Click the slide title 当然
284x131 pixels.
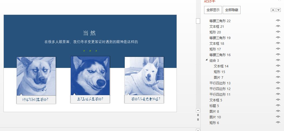click(89, 33)
